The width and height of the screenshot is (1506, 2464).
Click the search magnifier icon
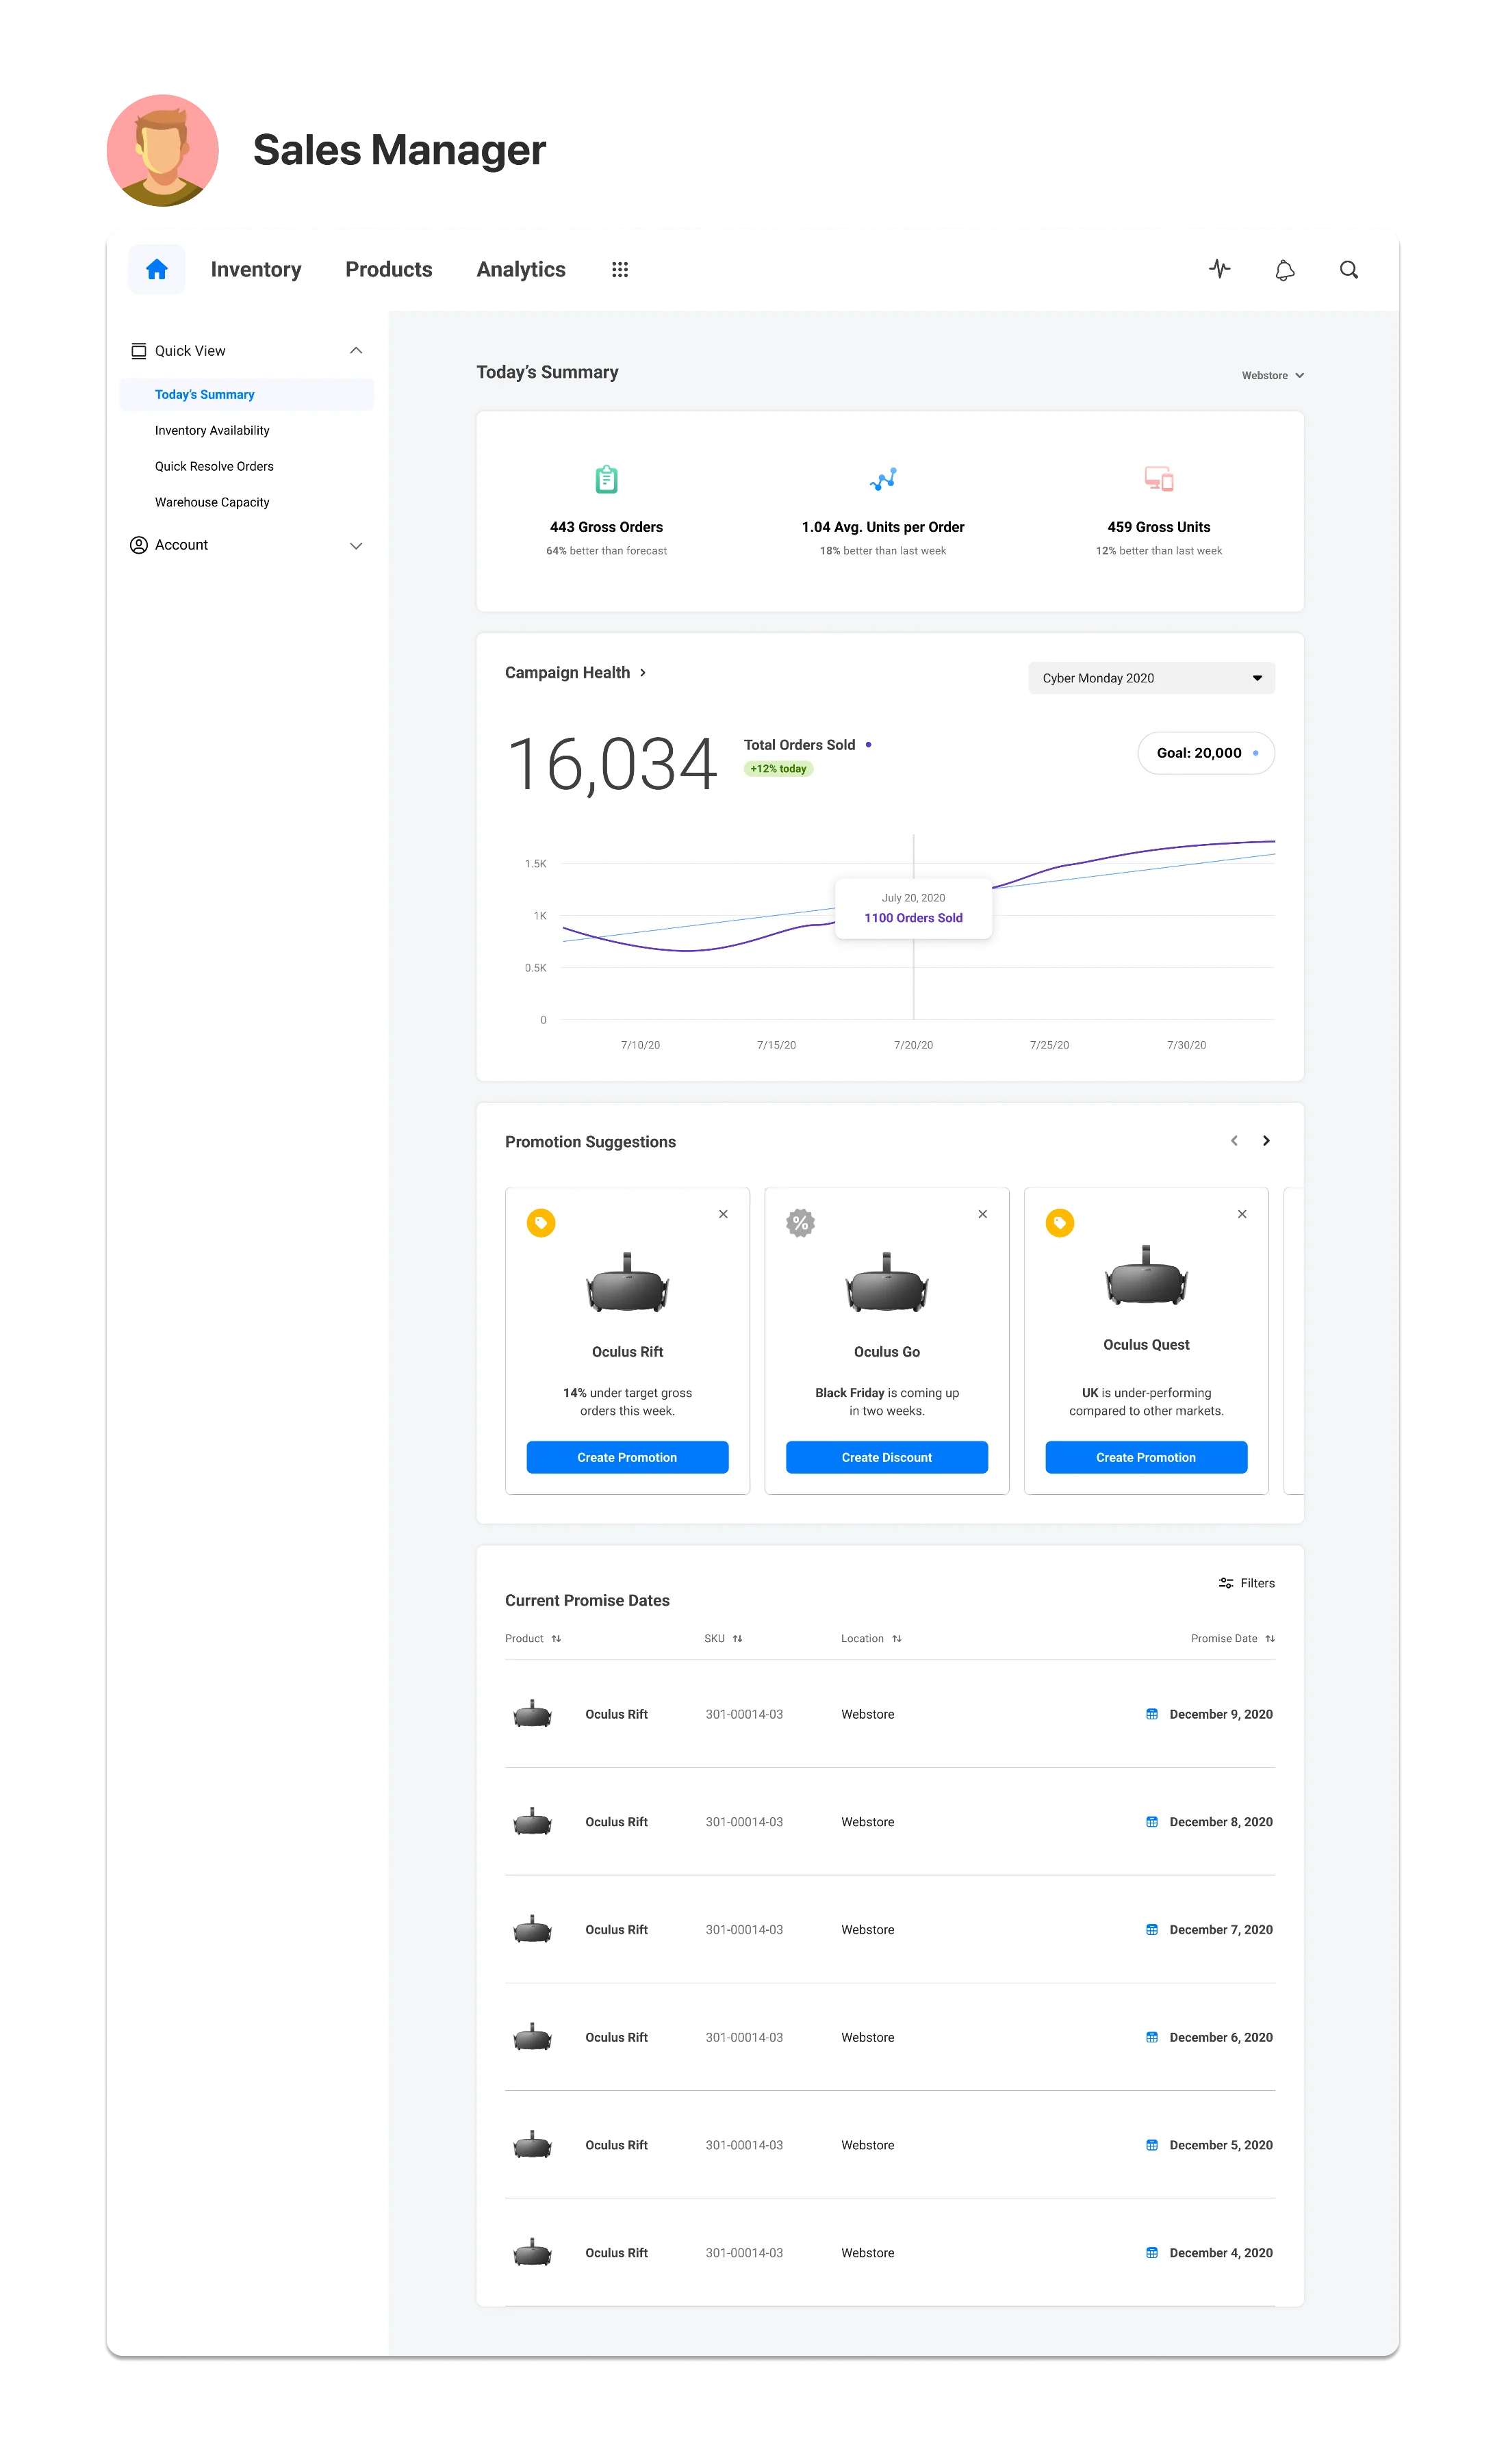pyautogui.click(x=1348, y=270)
